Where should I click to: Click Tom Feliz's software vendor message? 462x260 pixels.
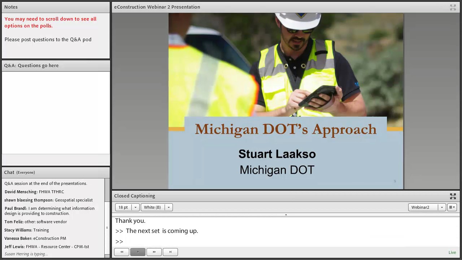pos(36,222)
